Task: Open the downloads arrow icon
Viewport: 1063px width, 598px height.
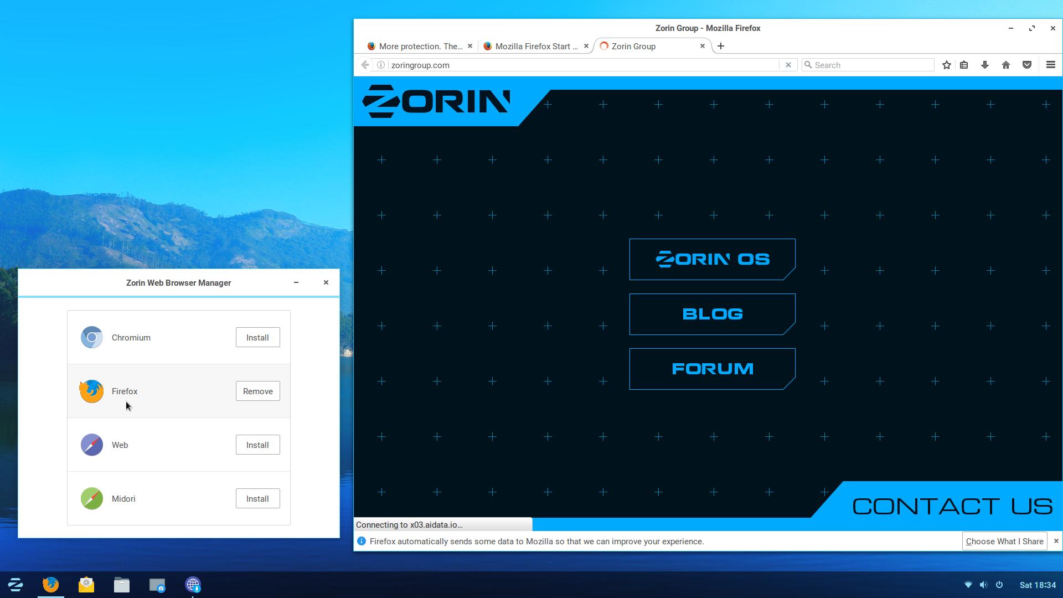Action: coord(985,65)
